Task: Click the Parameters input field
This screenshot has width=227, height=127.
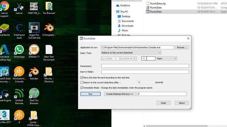Action: 145,66
